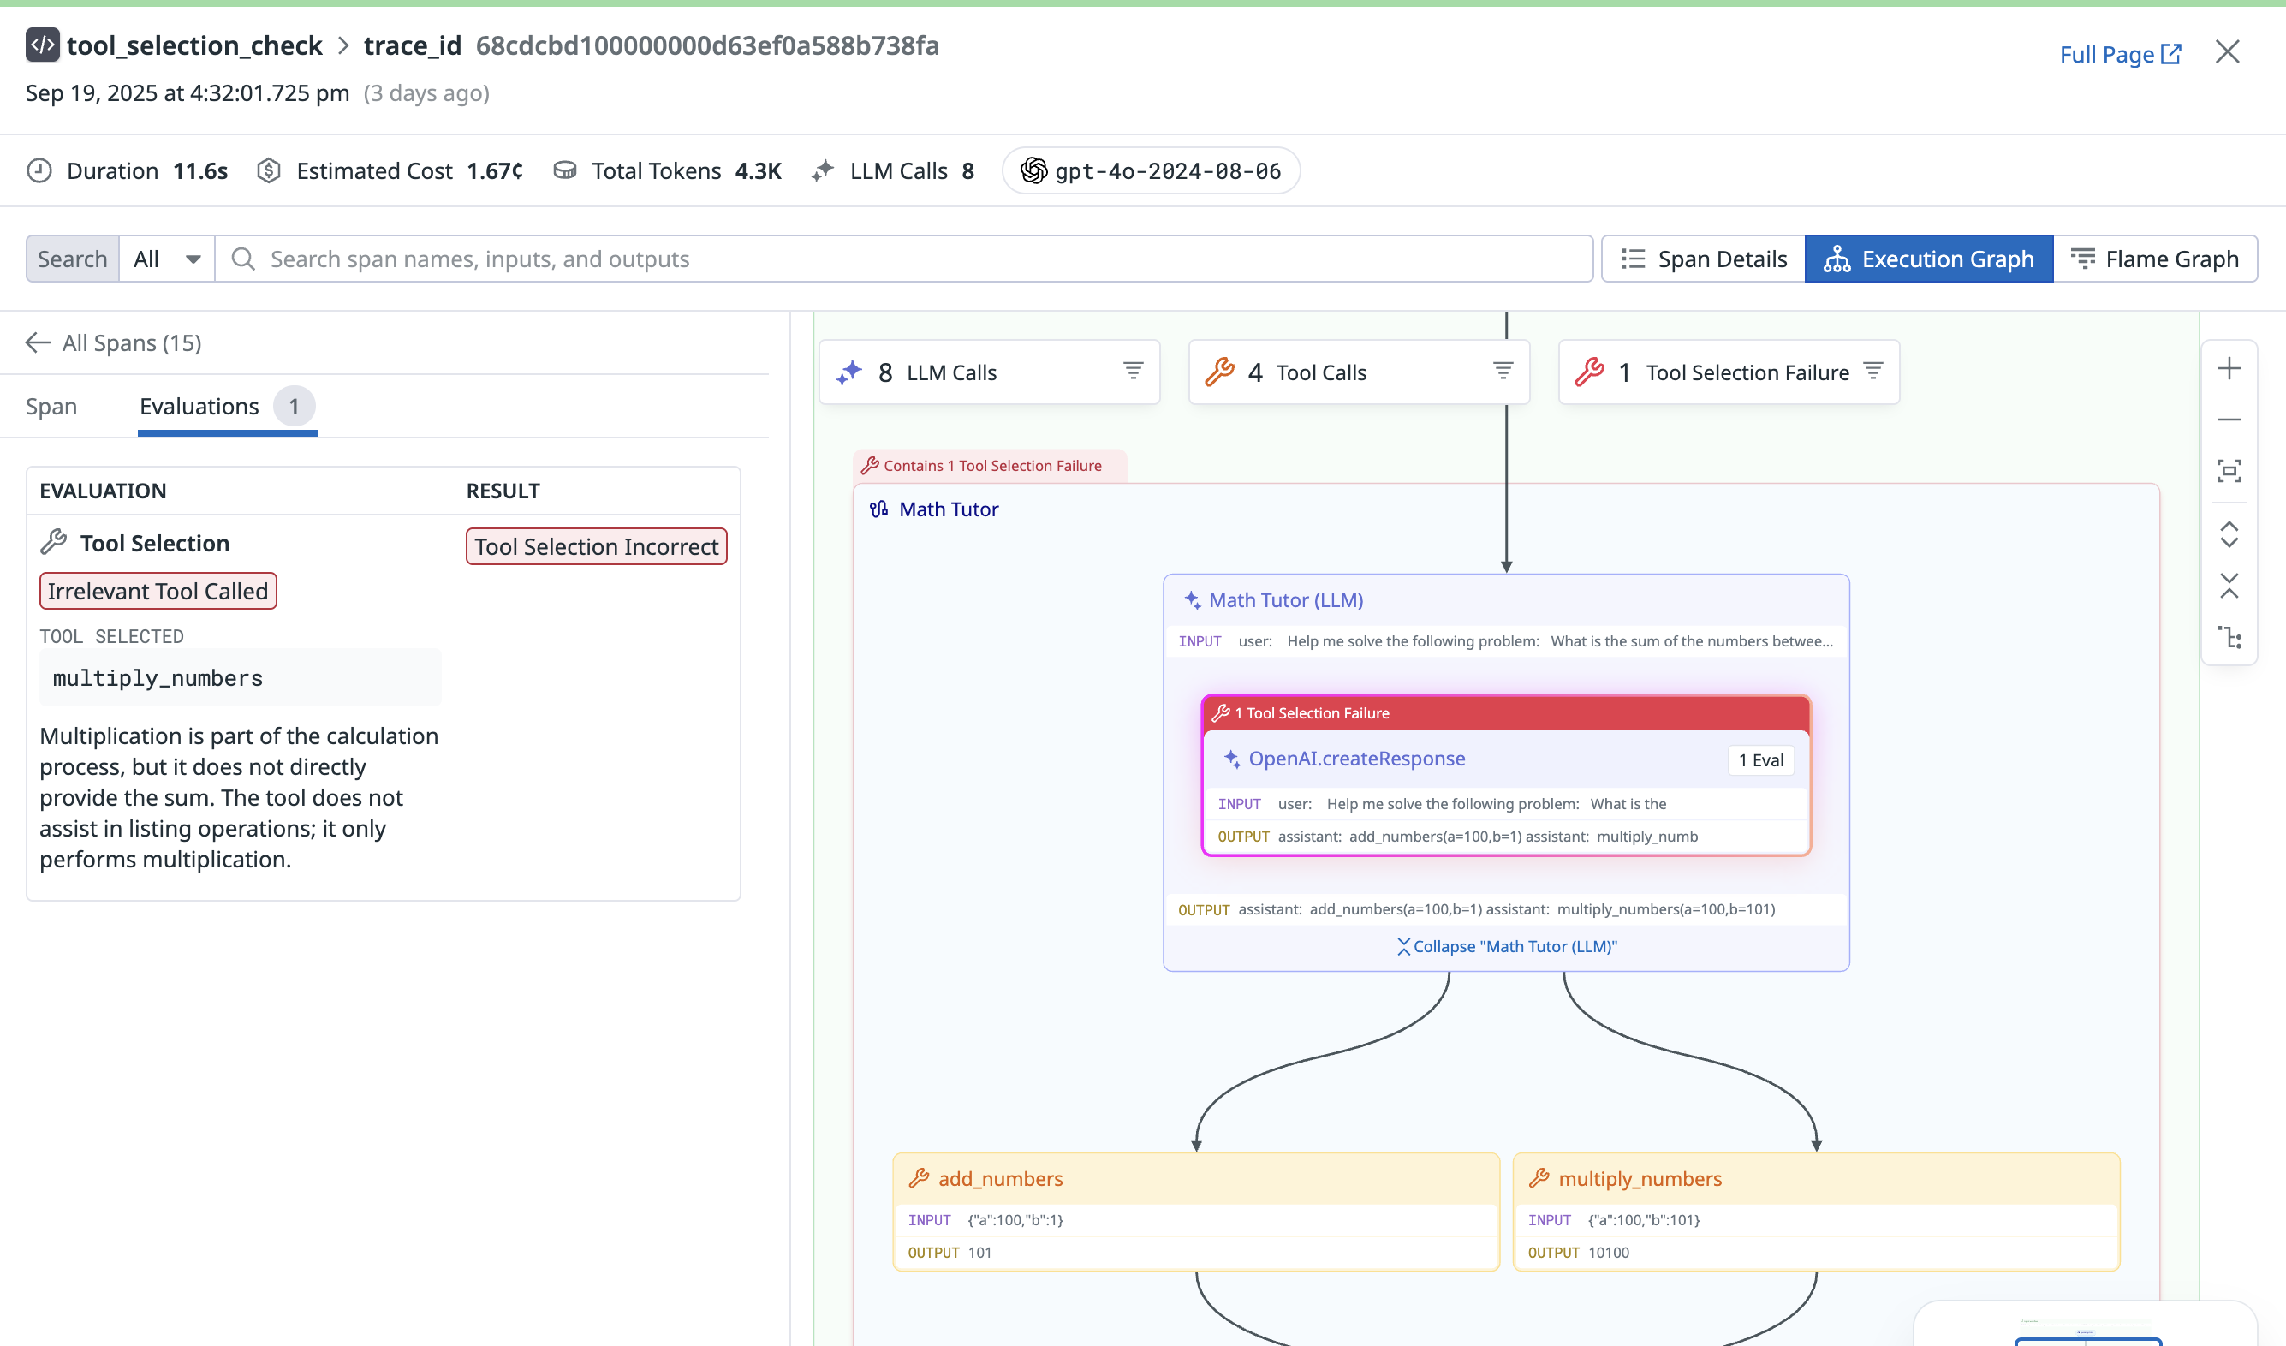Open filter menu for Tool Selection Failure card
Screen dimensions: 2286x1346
pyautogui.click(x=1873, y=370)
